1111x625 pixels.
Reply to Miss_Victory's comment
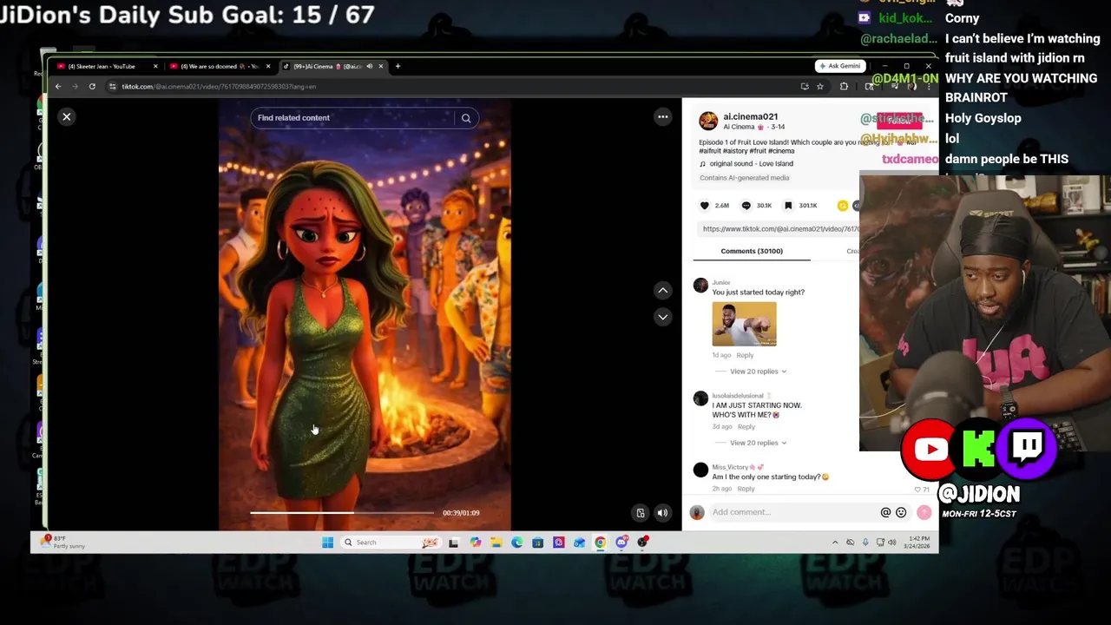pyautogui.click(x=746, y=489)
